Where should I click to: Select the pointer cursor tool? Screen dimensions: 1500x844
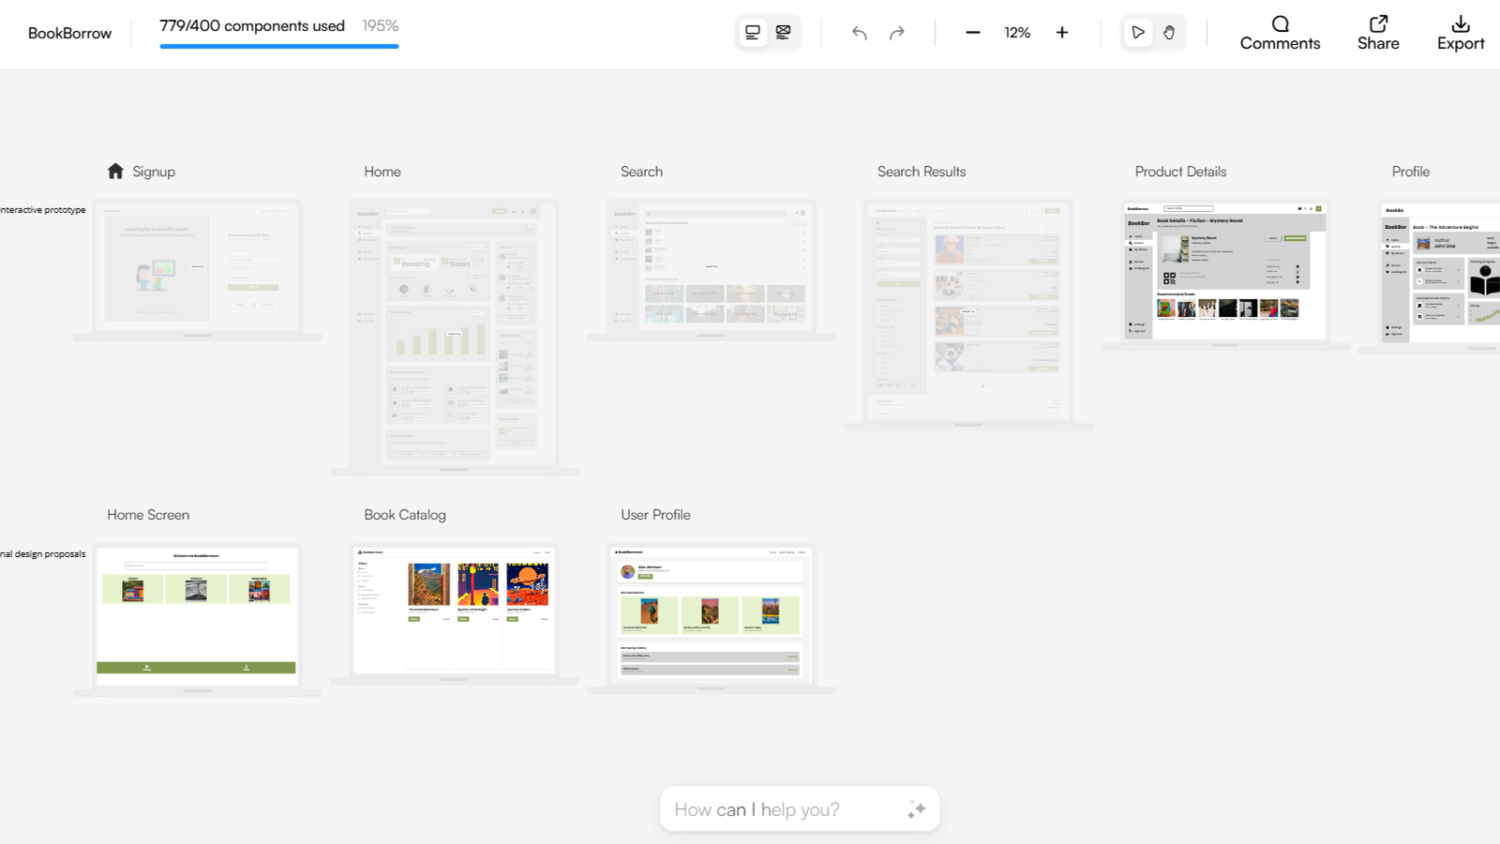pos(1138,33)
